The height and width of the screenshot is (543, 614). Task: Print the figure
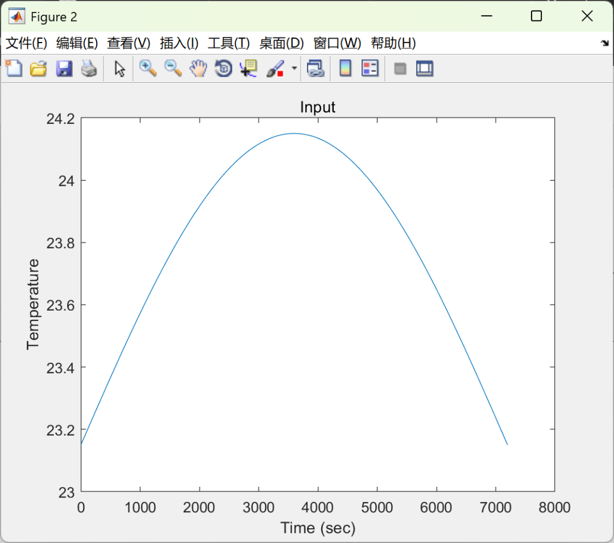pos(89,68)
